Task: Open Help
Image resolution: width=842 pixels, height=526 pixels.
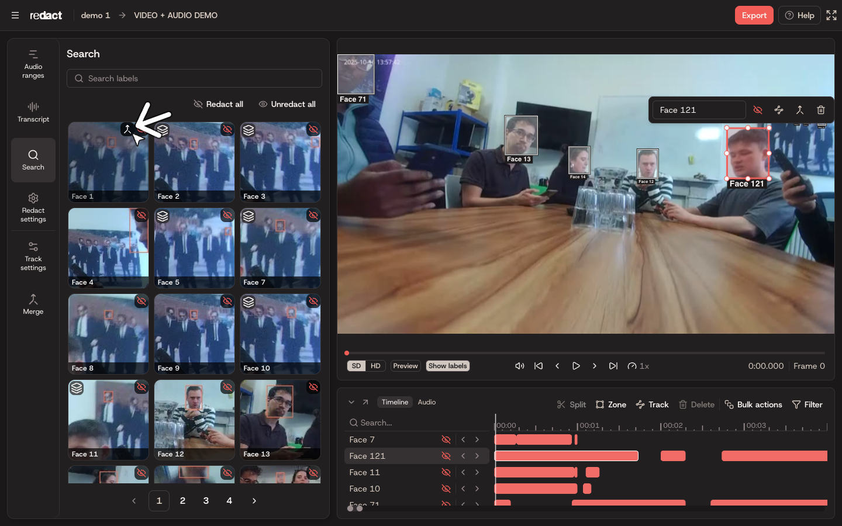Action: point(799,15)
